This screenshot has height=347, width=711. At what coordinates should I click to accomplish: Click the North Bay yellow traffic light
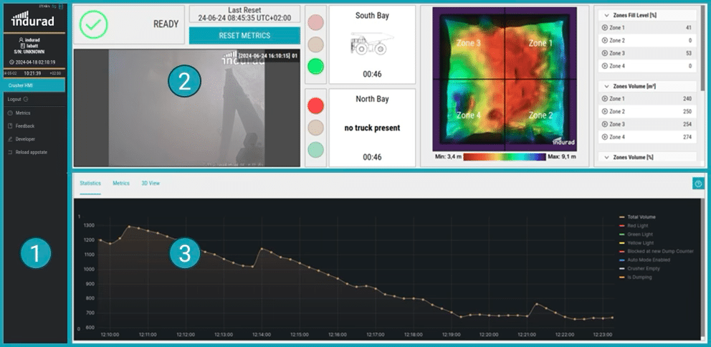[x=315, y=128]
